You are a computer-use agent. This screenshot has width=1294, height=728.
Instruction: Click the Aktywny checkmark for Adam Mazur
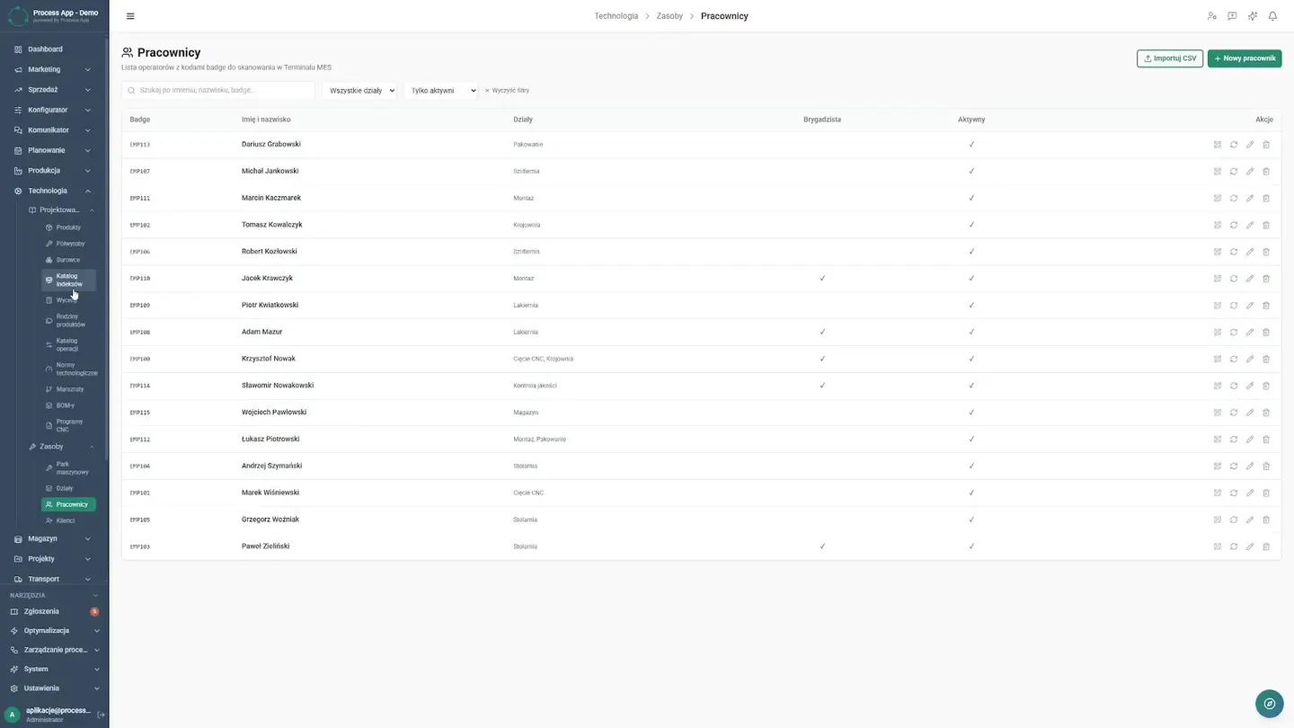tap(971, 333)
